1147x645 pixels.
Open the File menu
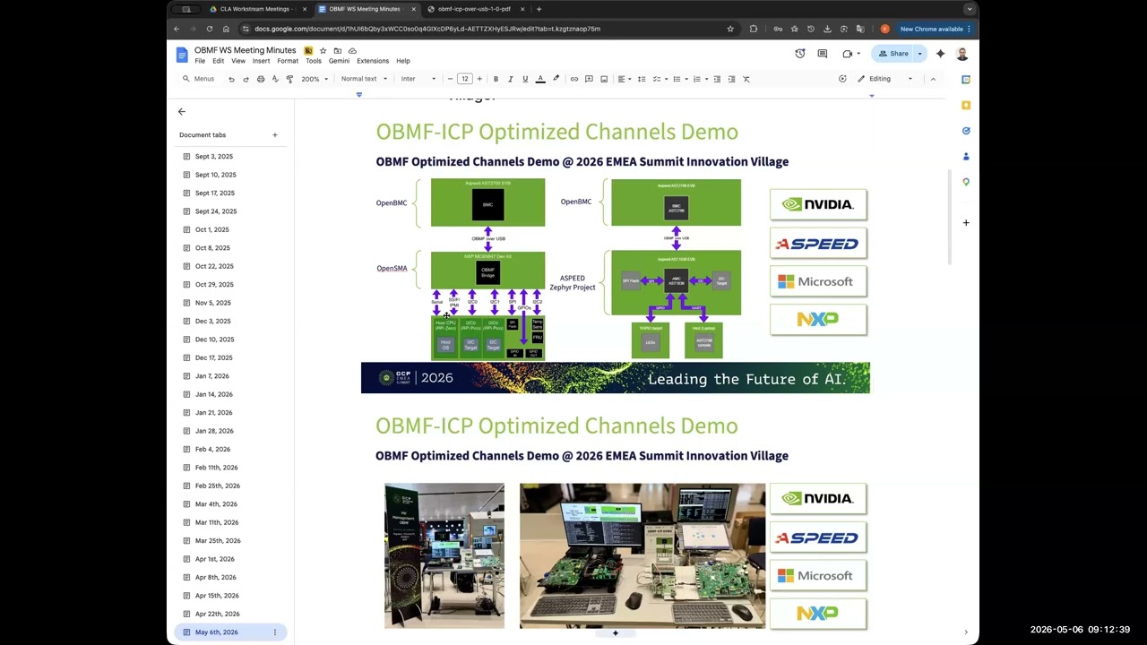pyautogui.click(x=200, y=61)
